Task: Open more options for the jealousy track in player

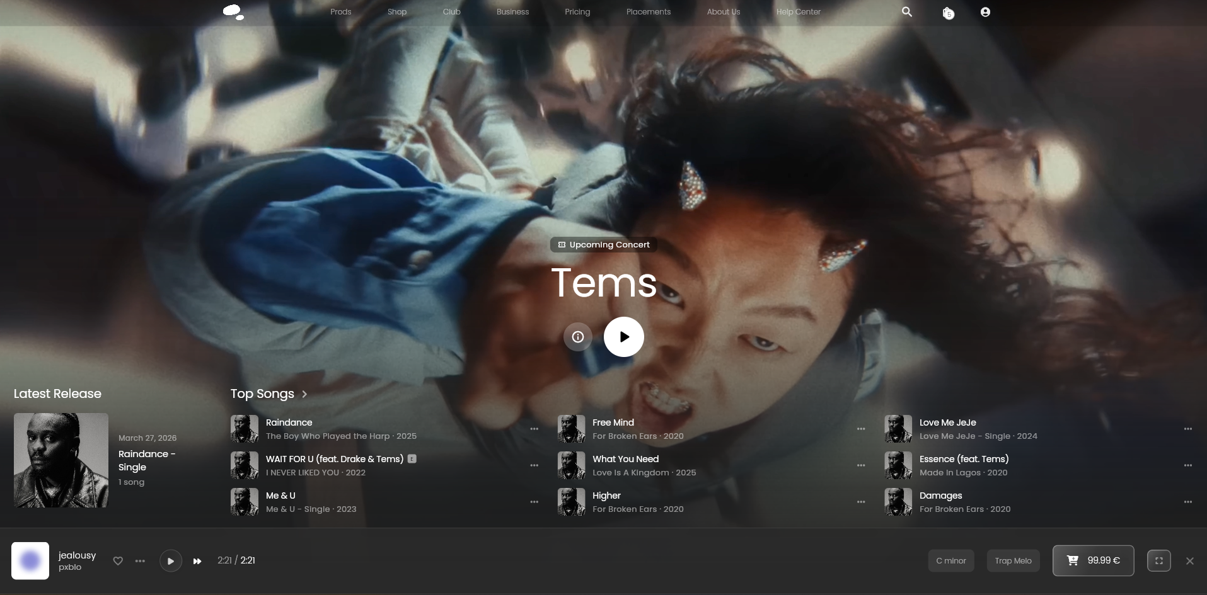Action: coord(140,560)
